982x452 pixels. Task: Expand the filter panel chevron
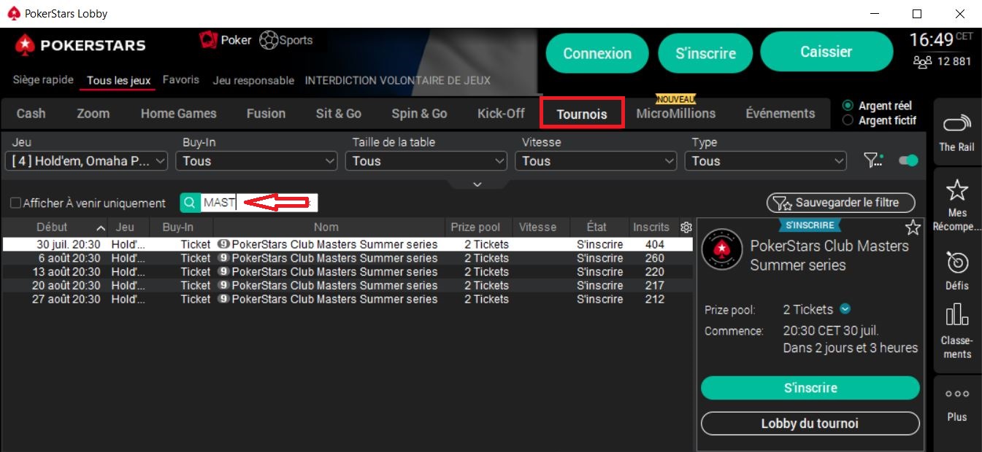point(477,184)
